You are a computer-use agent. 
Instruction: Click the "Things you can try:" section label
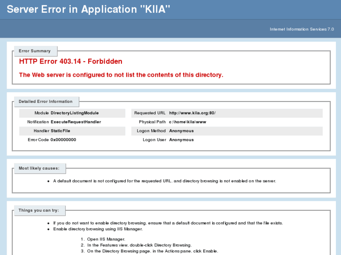pyautogui.click(x=39, y=210)
